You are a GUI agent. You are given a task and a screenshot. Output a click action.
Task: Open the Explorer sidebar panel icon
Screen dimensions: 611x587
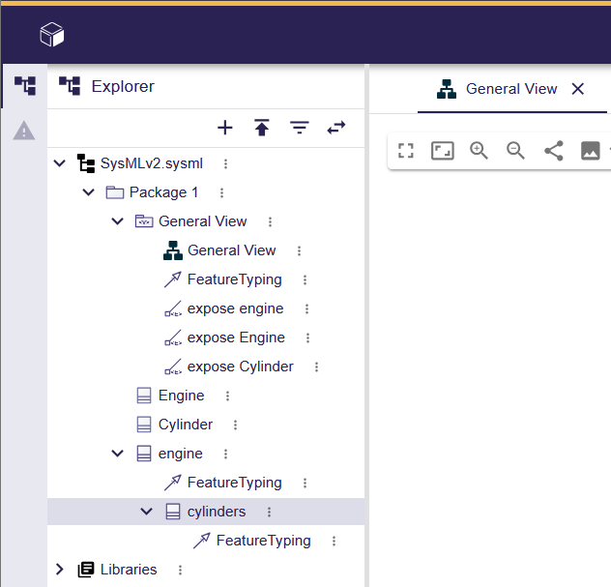pyautogui.click(x=24, y=86)
